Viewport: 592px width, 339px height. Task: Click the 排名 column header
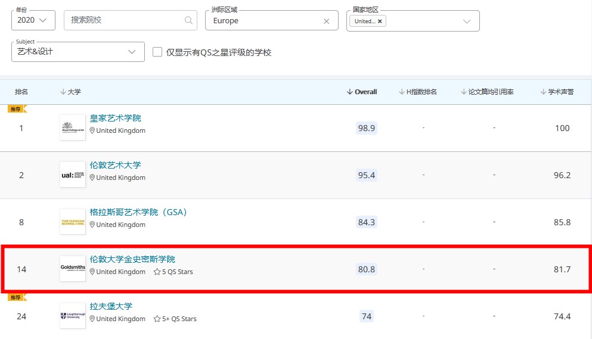[21, 92]
